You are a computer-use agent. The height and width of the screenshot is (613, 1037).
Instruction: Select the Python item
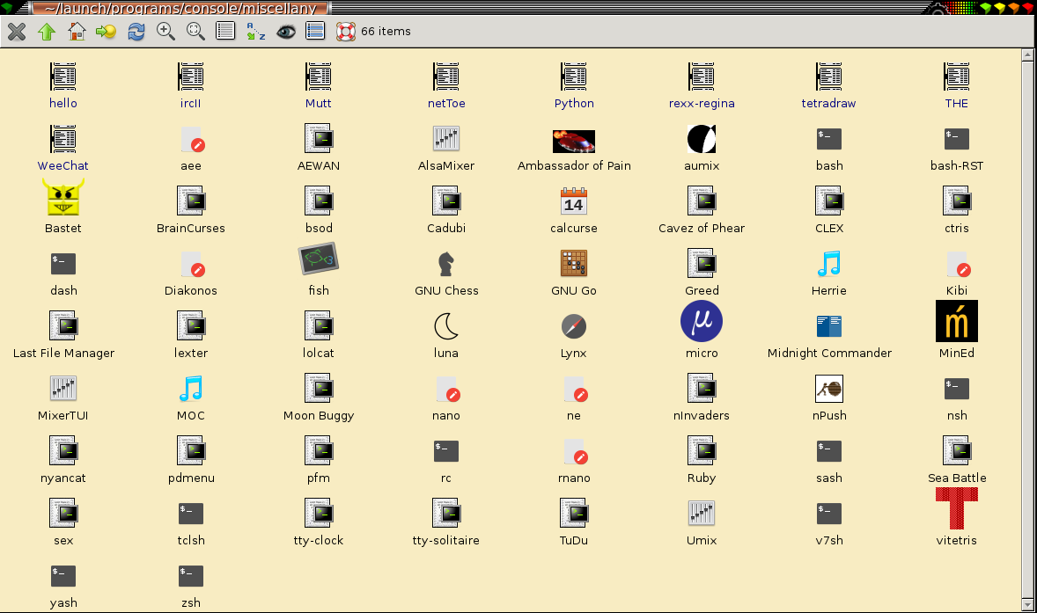574,86
